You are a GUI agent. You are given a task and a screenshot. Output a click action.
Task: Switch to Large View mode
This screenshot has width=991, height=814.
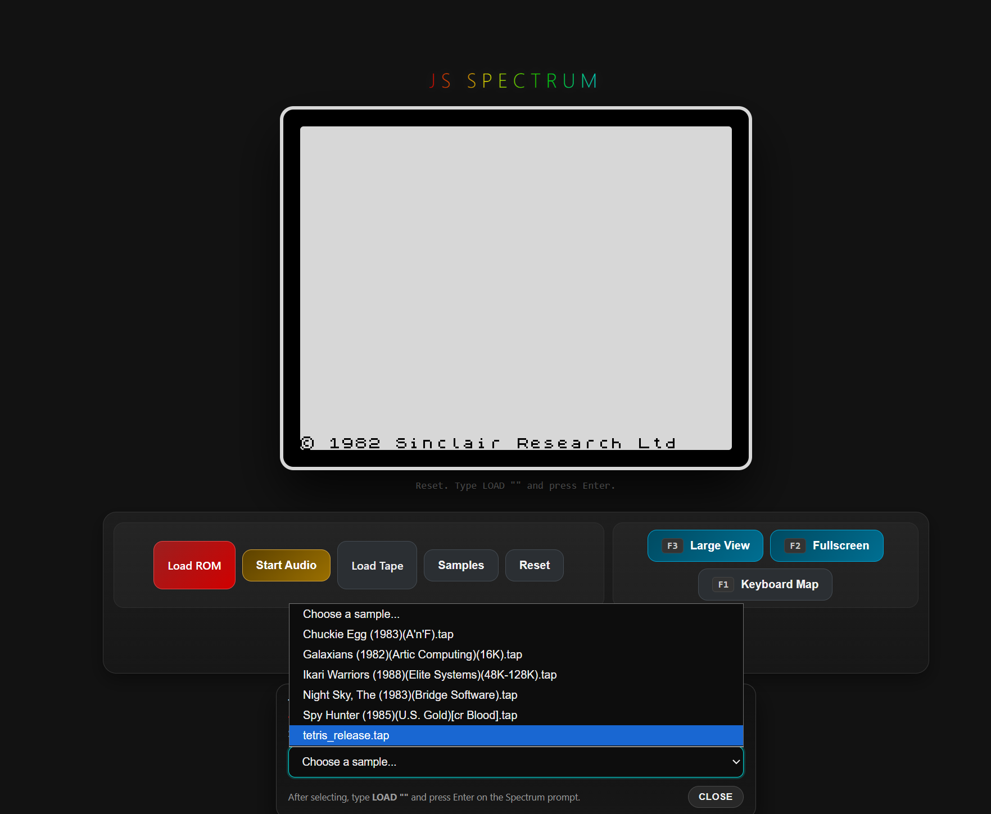pos(705,545)
